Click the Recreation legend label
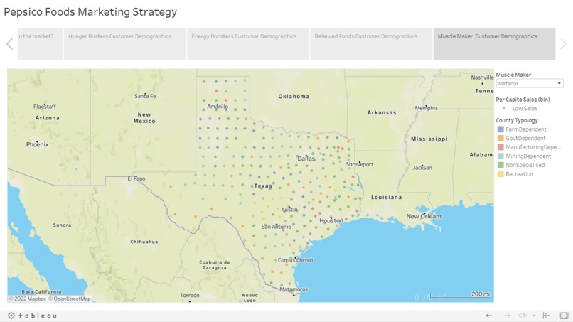The width and height of the screenshot is (573, 322). pyautogui.click(x=519, y=174)
